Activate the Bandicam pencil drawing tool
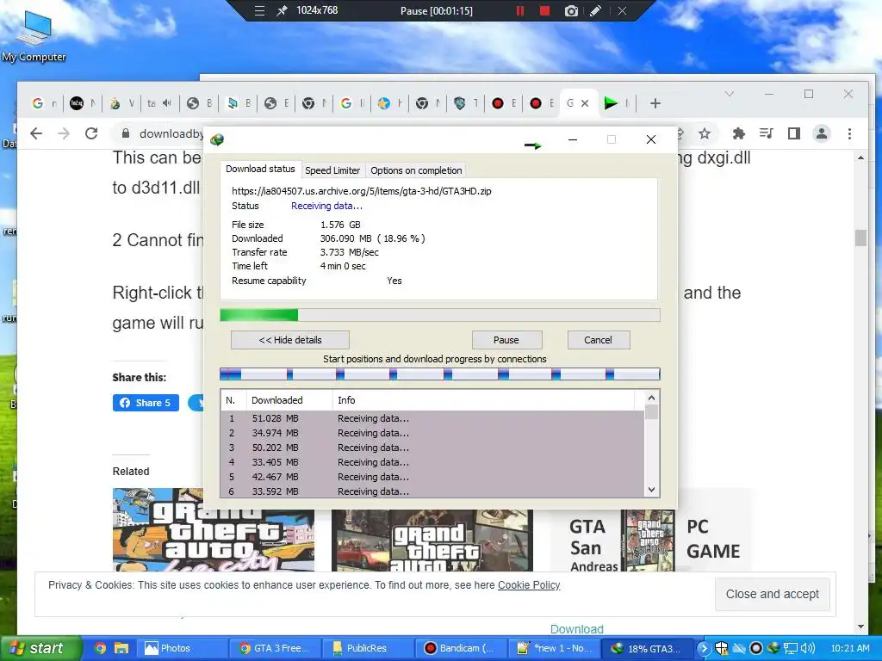 click(x=596, y=10)
